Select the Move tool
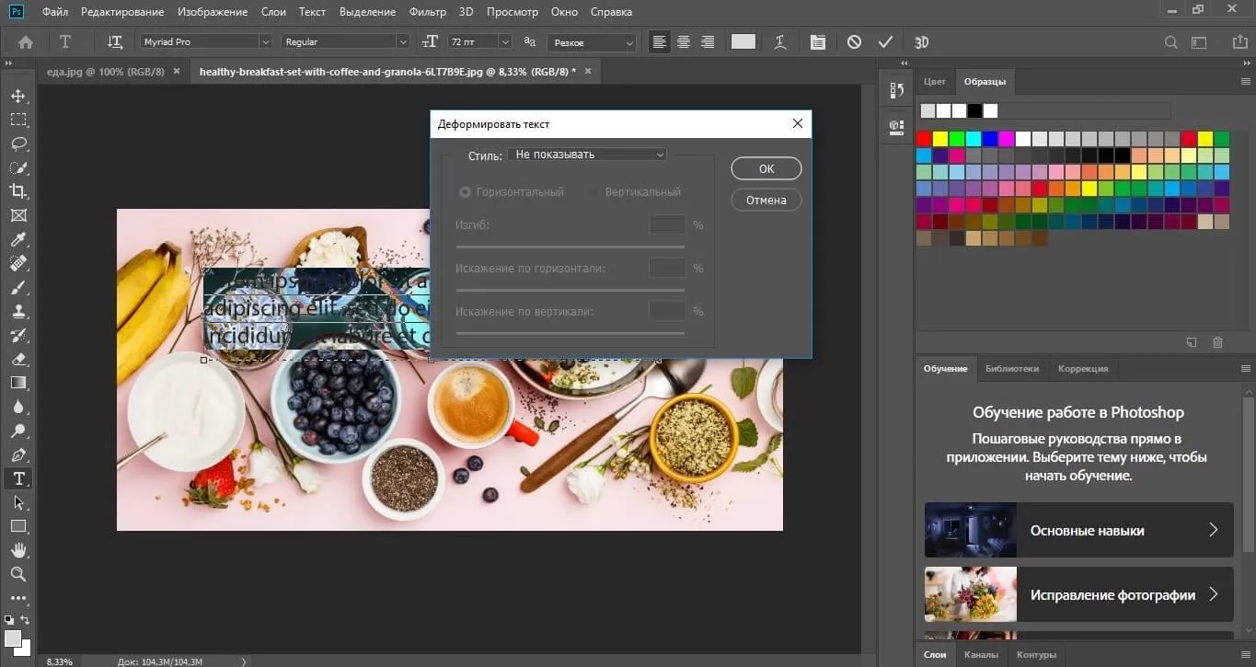The width and height of the screenshot is (1256, 667). [x=18, y=96]
